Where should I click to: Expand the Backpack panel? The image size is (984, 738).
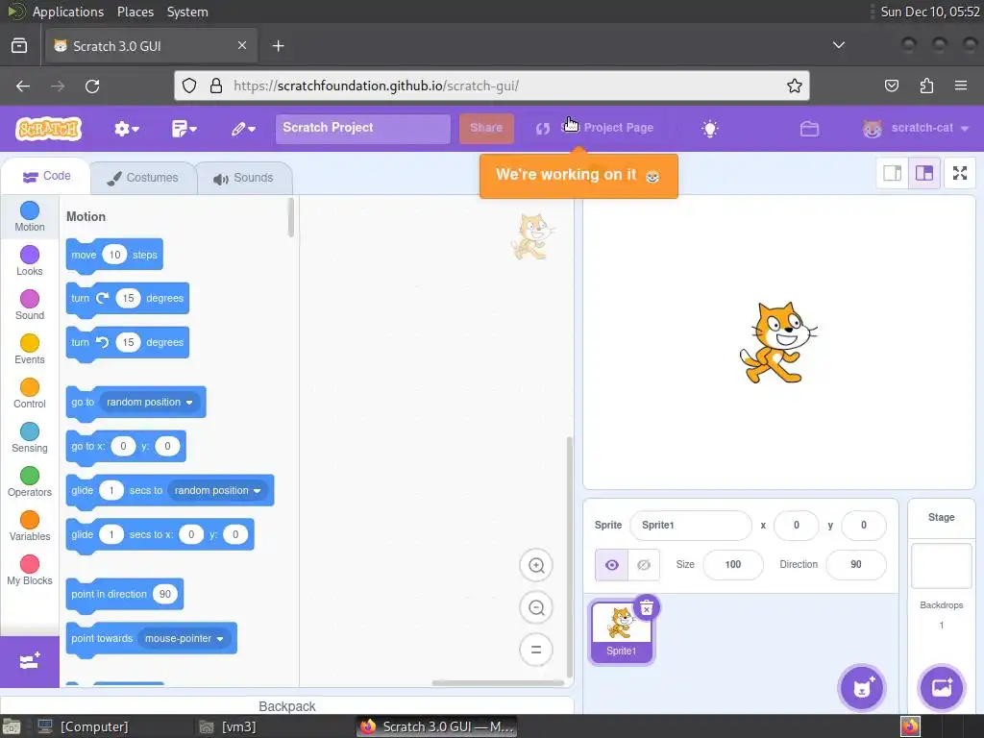[287, 706]
